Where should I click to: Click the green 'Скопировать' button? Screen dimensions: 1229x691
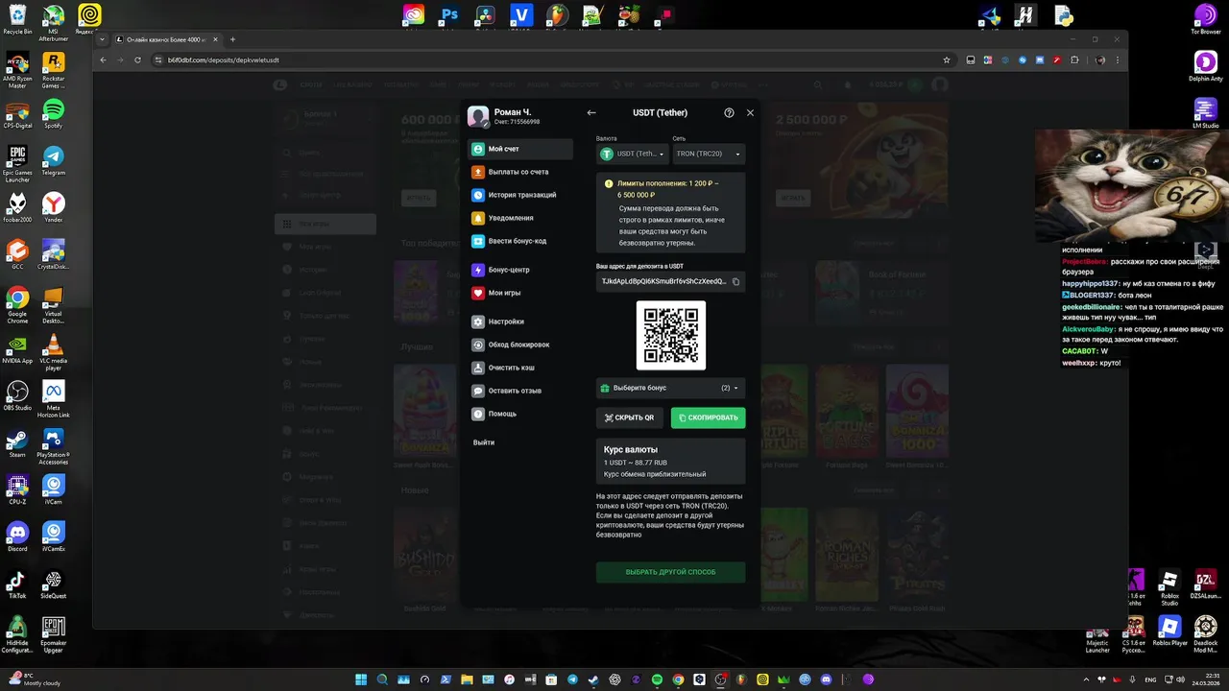click(708, 417)
